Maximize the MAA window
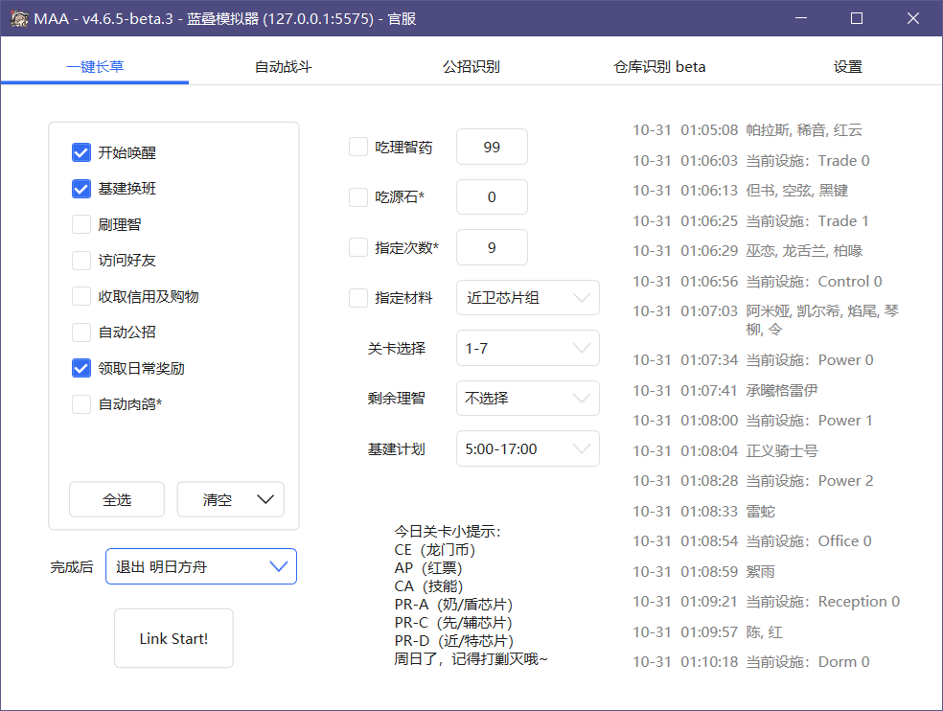The height and width of the screenshot is (711, 943). tap(857, 18)
